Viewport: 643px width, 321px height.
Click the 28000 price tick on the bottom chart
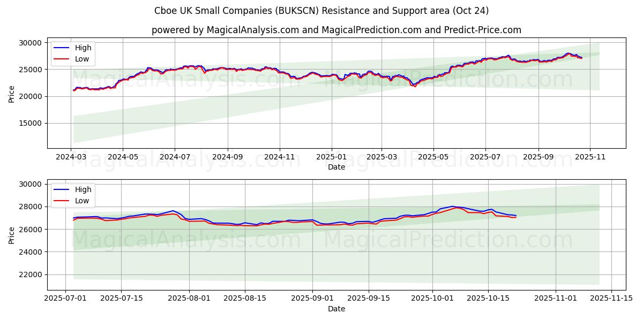[32, 207]
